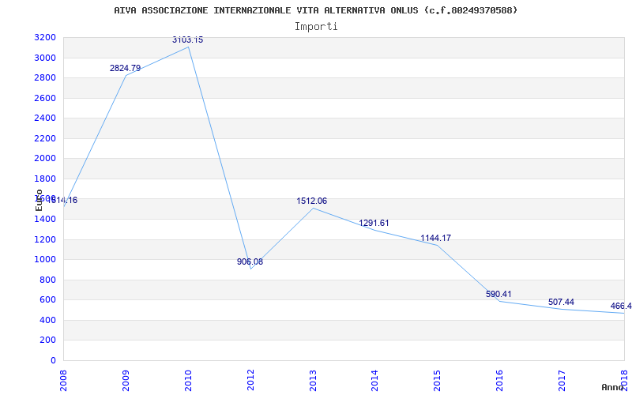Select the 1144.17 data label

click(x=436, y=238)
